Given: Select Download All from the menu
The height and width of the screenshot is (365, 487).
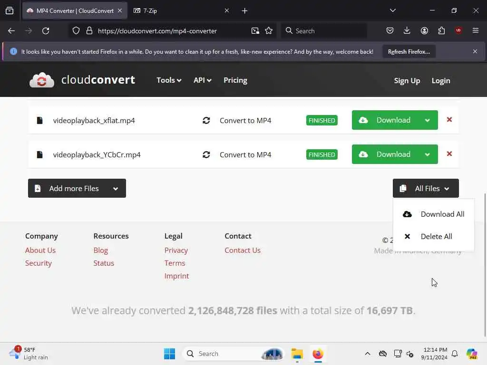Looking at the screenshot, I should [x=434, y=214].
